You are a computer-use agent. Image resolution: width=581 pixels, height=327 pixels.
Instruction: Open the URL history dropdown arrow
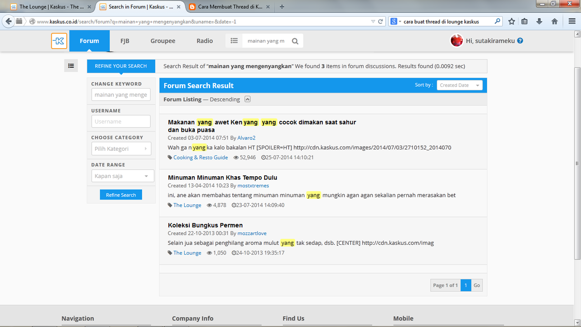pos(373,21)
